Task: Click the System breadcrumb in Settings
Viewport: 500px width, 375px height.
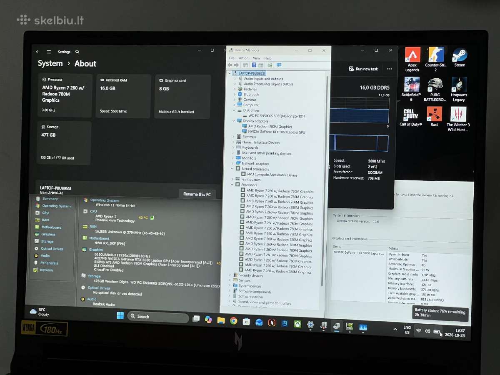Action: tap(50, 63)
